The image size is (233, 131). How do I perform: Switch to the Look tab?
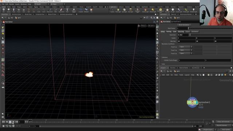[x=175, y=32]
